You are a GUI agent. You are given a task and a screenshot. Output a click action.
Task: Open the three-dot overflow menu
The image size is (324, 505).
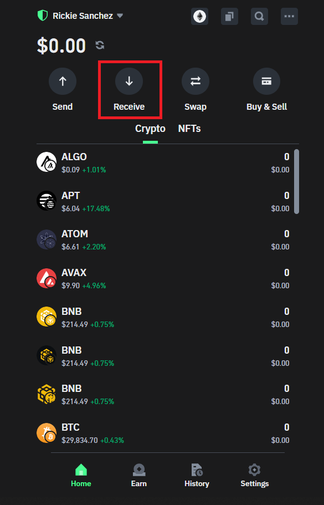tap(289, 16)
